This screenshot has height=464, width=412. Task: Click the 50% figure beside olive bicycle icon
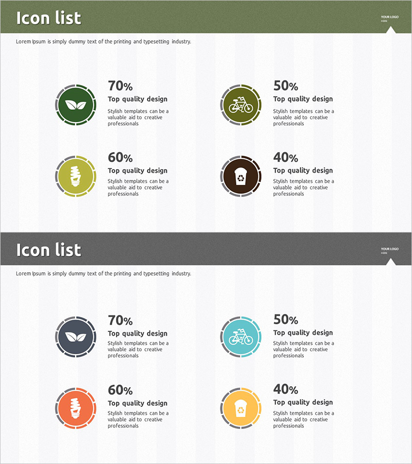(x=285, y=86)
